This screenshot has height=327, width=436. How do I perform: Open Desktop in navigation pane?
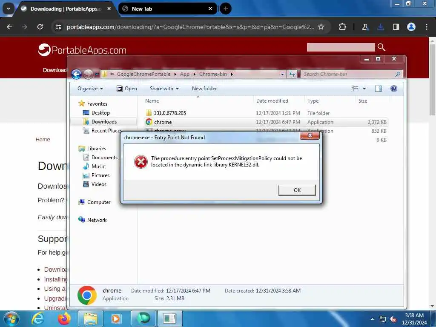(100, 113)
